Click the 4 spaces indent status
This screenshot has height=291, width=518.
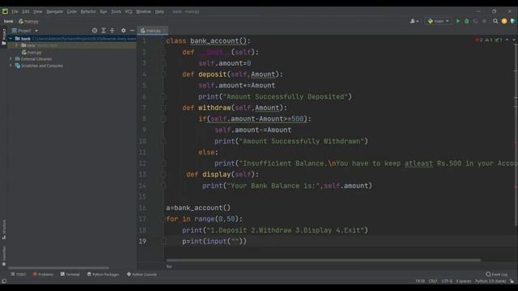pos(464,281)
